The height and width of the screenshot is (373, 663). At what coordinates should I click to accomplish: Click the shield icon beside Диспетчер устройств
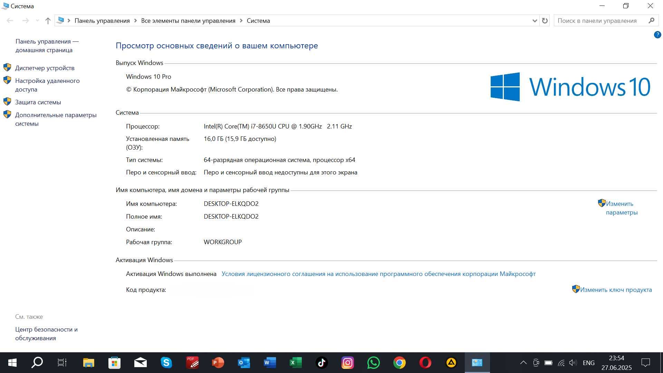click(7, 67)
